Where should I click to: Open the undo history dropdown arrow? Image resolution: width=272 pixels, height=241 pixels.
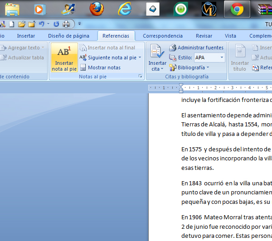tap(48, 24)
